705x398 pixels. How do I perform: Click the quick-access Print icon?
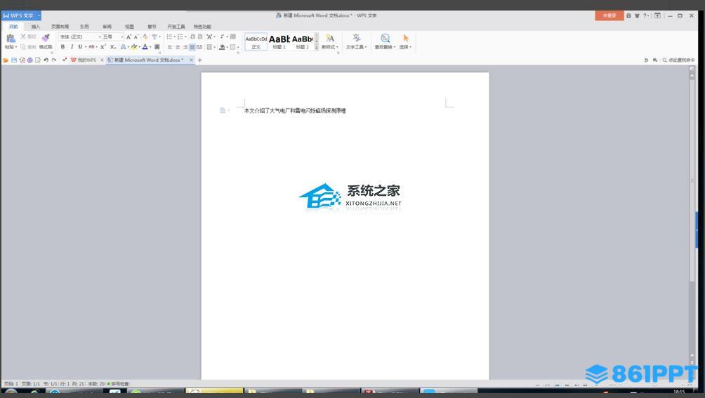(x=29, y=60)
